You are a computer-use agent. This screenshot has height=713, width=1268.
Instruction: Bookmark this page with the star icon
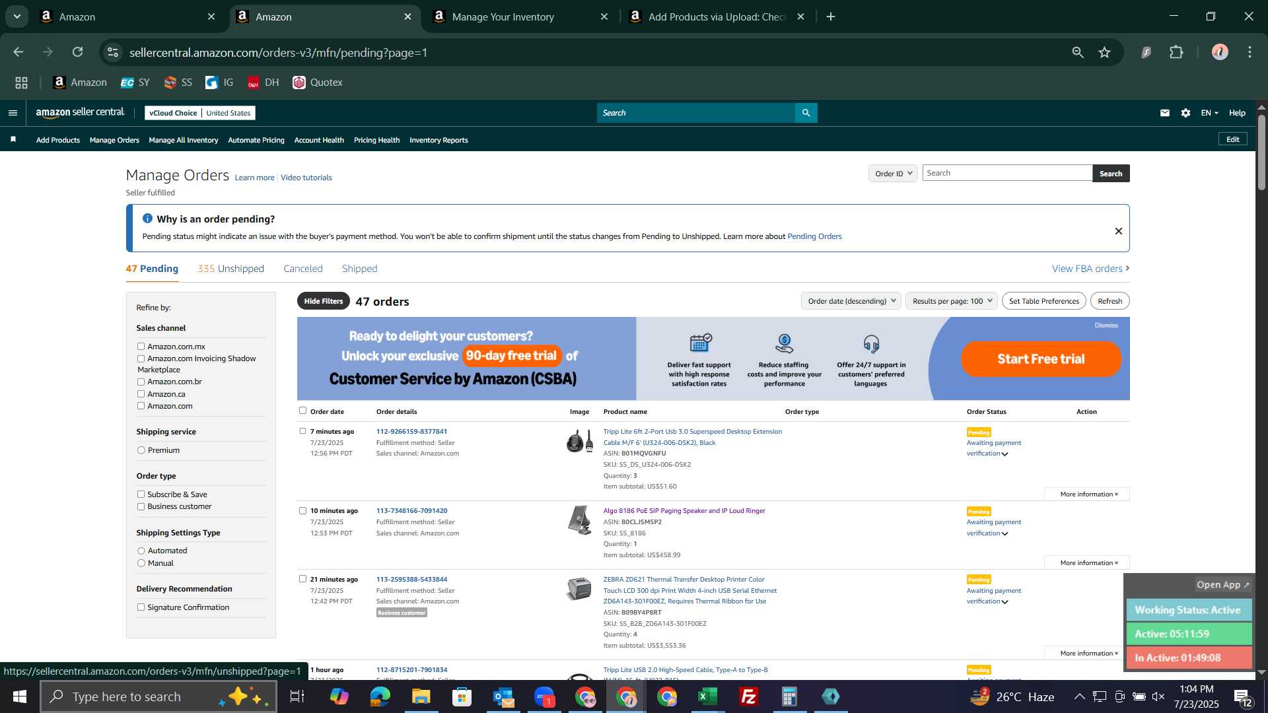pos(1105,52)
